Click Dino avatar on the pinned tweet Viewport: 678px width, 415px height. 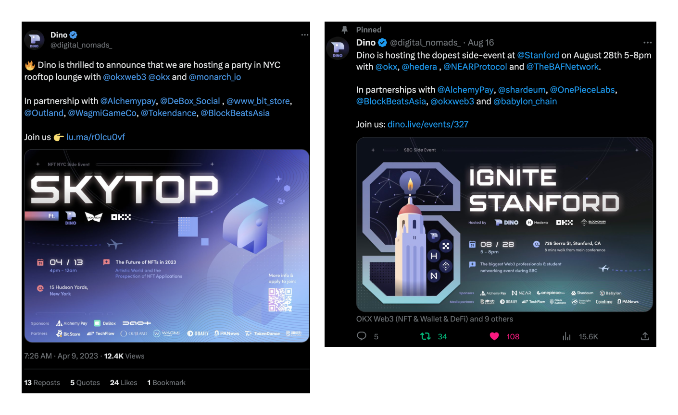338,48
